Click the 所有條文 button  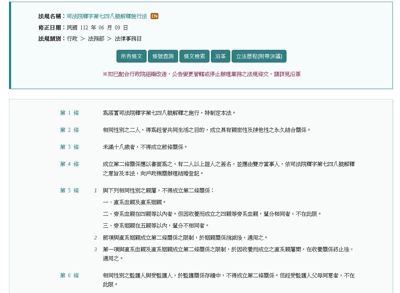pos(131,56)
